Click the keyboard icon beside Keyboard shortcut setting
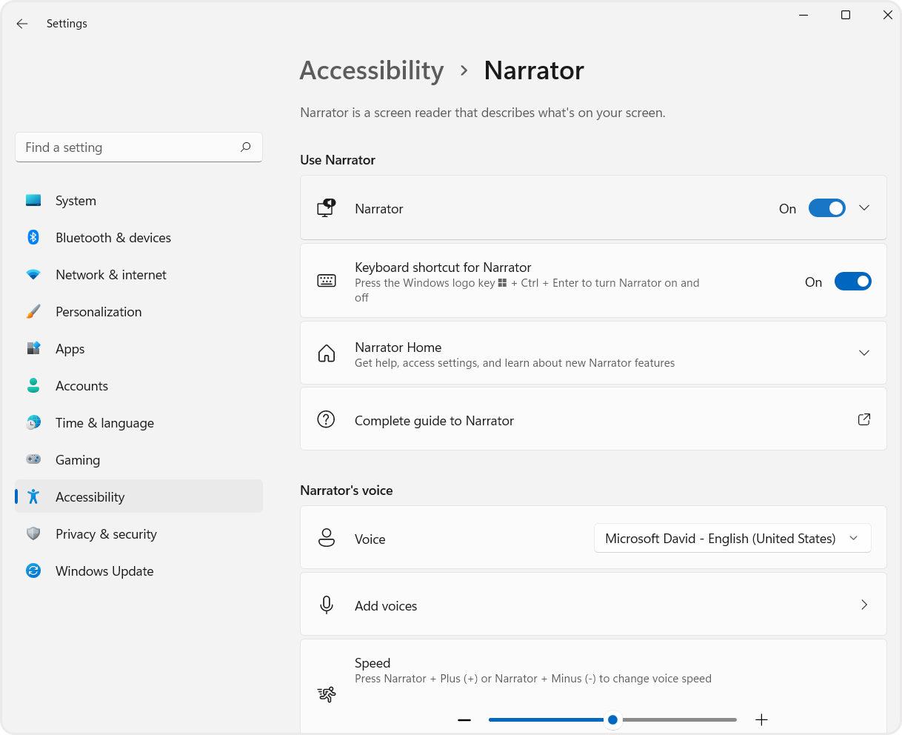 pyautogui.click(x=327, y=281)
